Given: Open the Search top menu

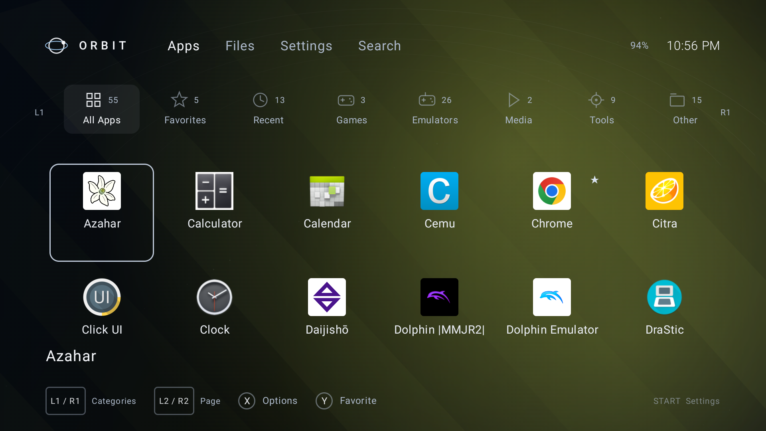Looking at the screenshot, I should pyautogui.click(x=379, y=46).
